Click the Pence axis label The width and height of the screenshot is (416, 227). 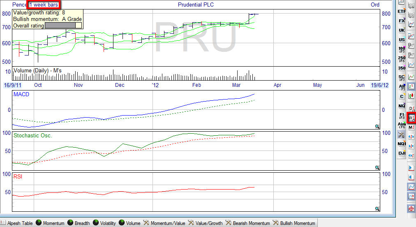coord(19,5)
